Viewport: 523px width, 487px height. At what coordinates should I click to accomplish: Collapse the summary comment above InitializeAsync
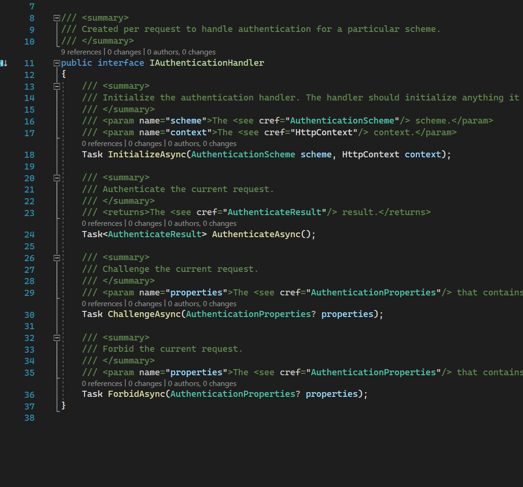pyautogui.click(x=57, y=86)
